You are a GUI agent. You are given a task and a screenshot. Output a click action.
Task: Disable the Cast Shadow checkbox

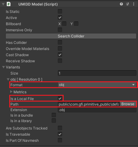(x=60, y=55)
